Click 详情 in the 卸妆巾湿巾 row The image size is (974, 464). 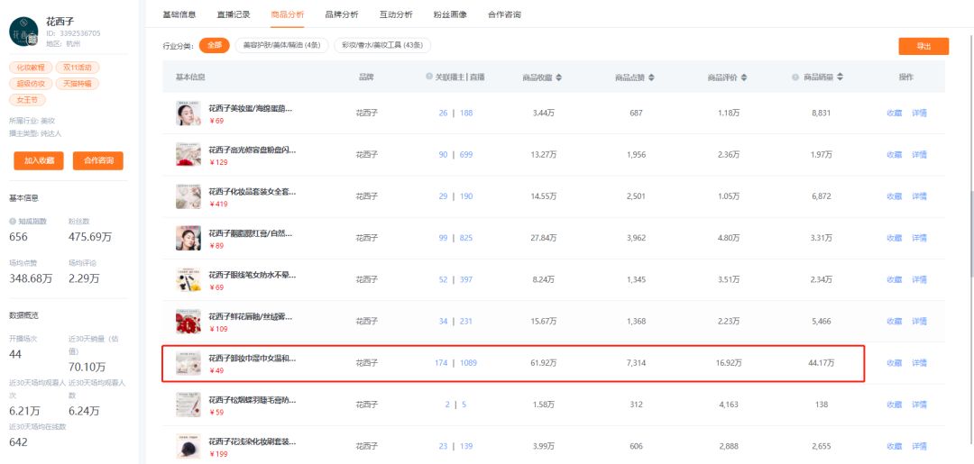[x=919, y=363]
